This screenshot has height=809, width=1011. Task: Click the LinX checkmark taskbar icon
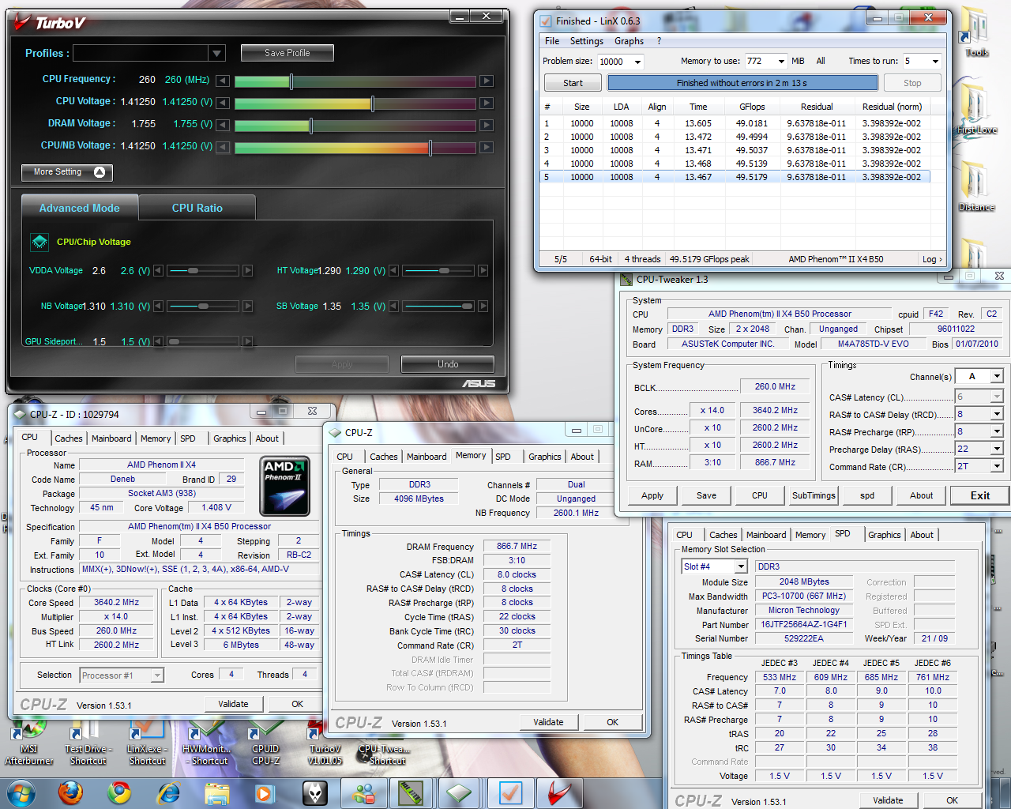pyautogui.click(x=510, y=792)
